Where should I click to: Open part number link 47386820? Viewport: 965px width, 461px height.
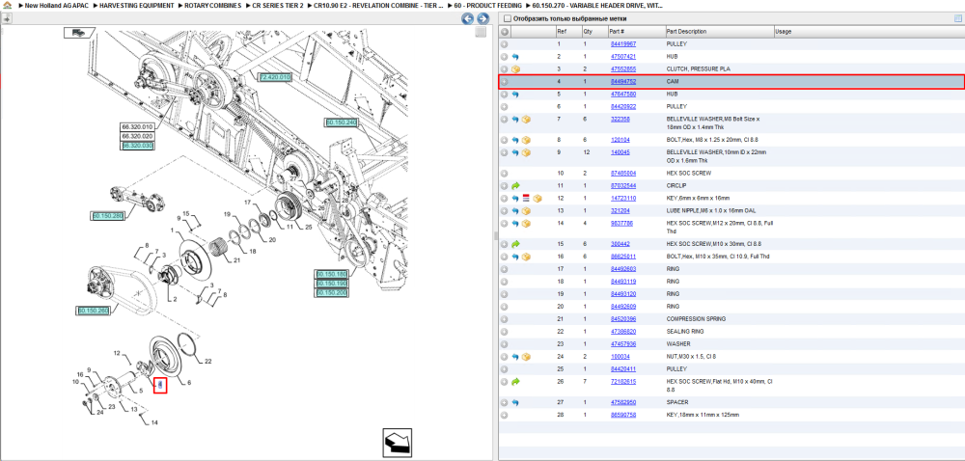point(622,332)
